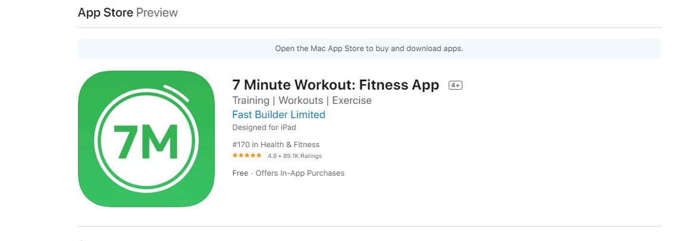679x241 pixels.
Task: Click the orange five-star rating icons
Action: [x=247, y=156]
